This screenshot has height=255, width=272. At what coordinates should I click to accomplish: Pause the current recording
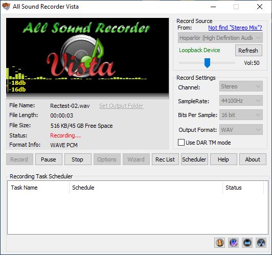[x=49, y=159]
